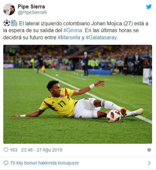This screenshot has height=170, width=156.
Task: Click the speech bubble reply icon
Action: (6, 163)
